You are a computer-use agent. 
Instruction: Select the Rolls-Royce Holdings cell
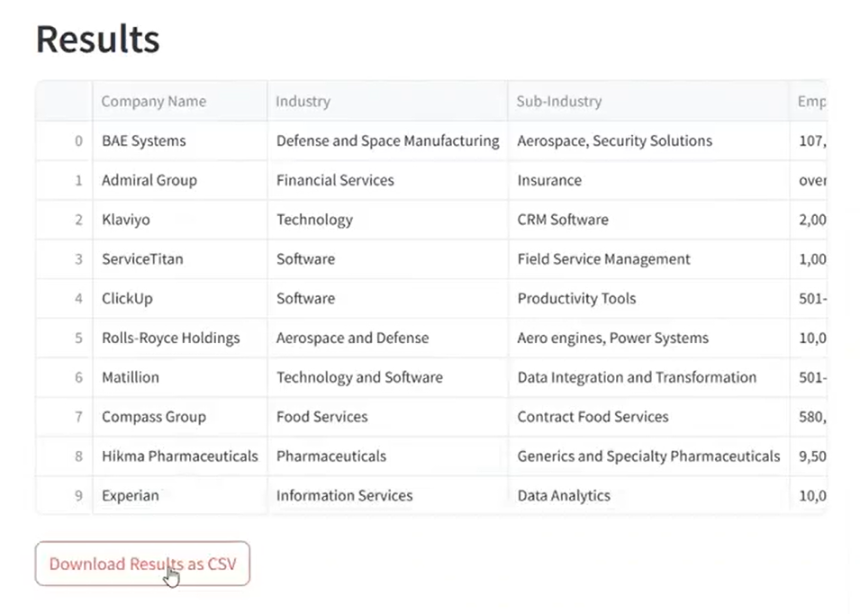[170, 338]
